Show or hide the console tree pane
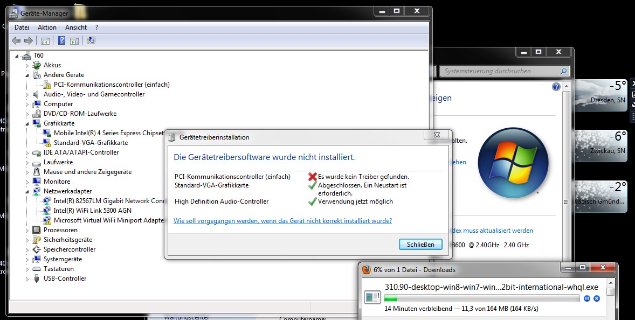The image size is (635, 320). [45, 40]
